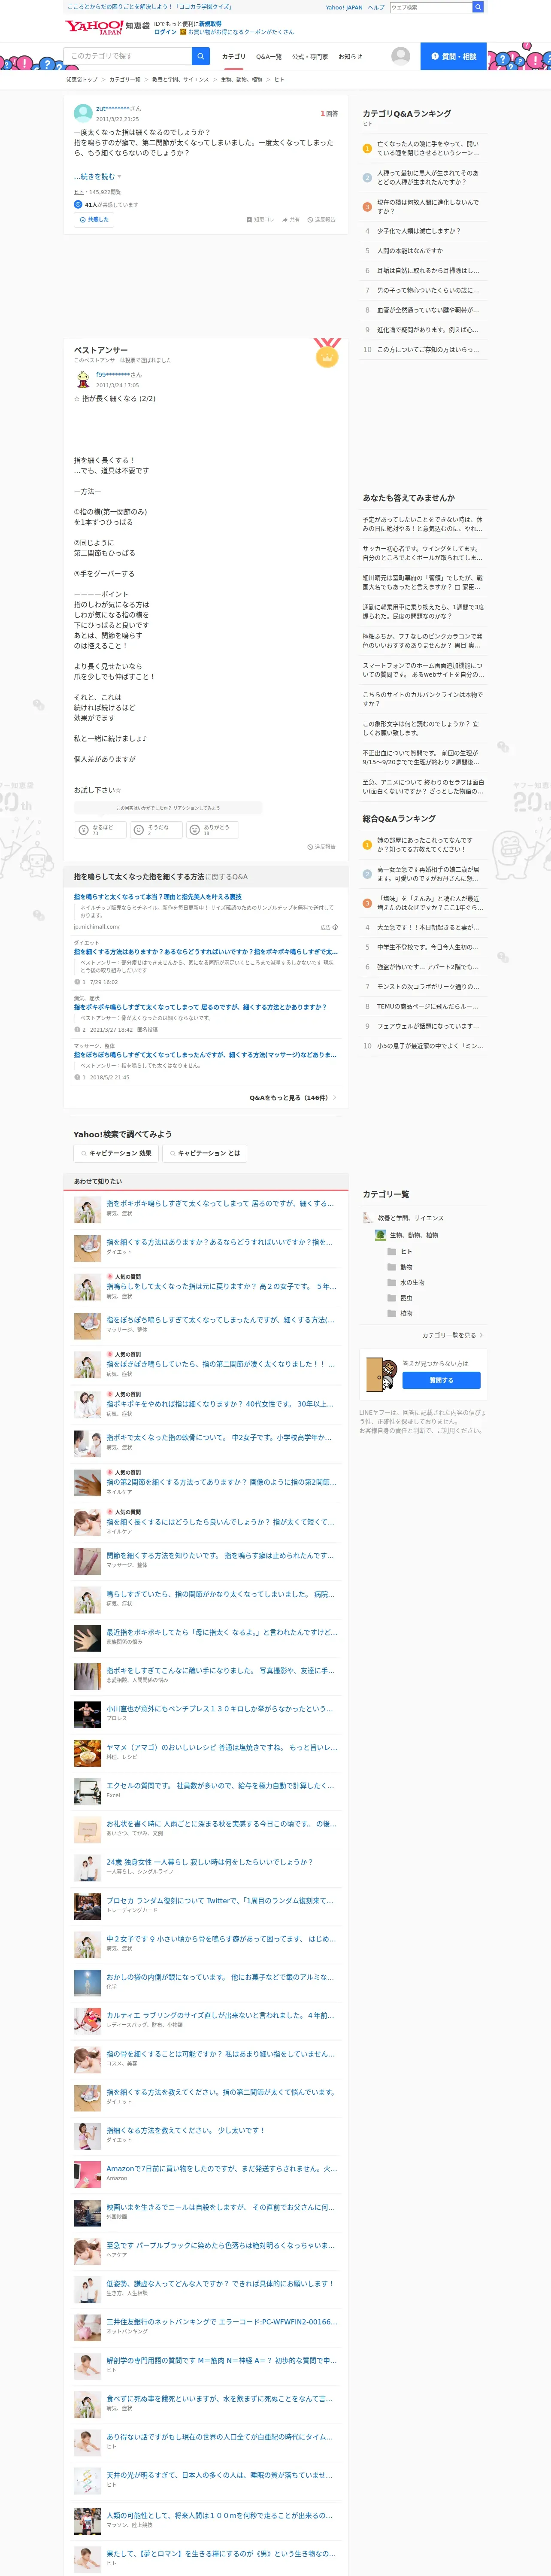The image size is (551, 2576).
Task: Select the カテゴリ tab
Action: 233,57
